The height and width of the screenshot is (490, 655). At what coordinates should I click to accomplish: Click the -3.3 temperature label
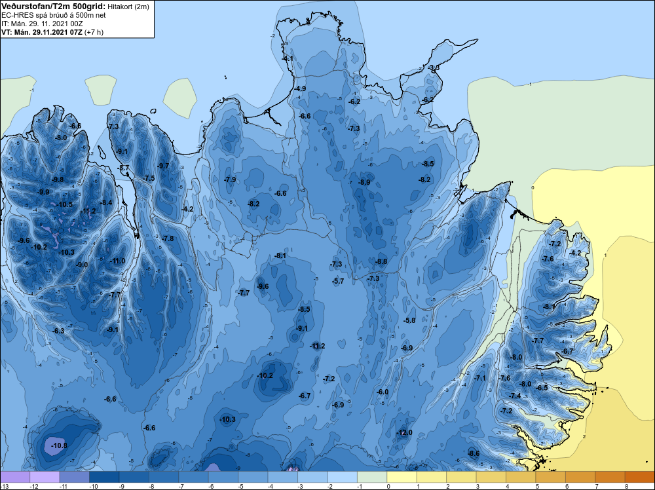(x=434, y=67)
